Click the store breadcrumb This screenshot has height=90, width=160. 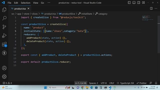tap(27, 14)
